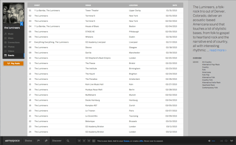Click the Photos icon in sidebar
Image resolution: width=236 pixels, height=145 pixels.
click(x=6, y=47)
